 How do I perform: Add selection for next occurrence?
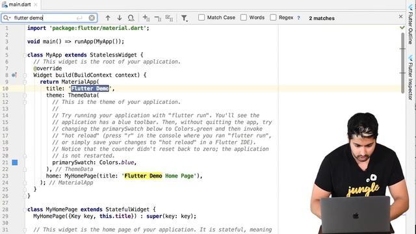tap(146, 18)
